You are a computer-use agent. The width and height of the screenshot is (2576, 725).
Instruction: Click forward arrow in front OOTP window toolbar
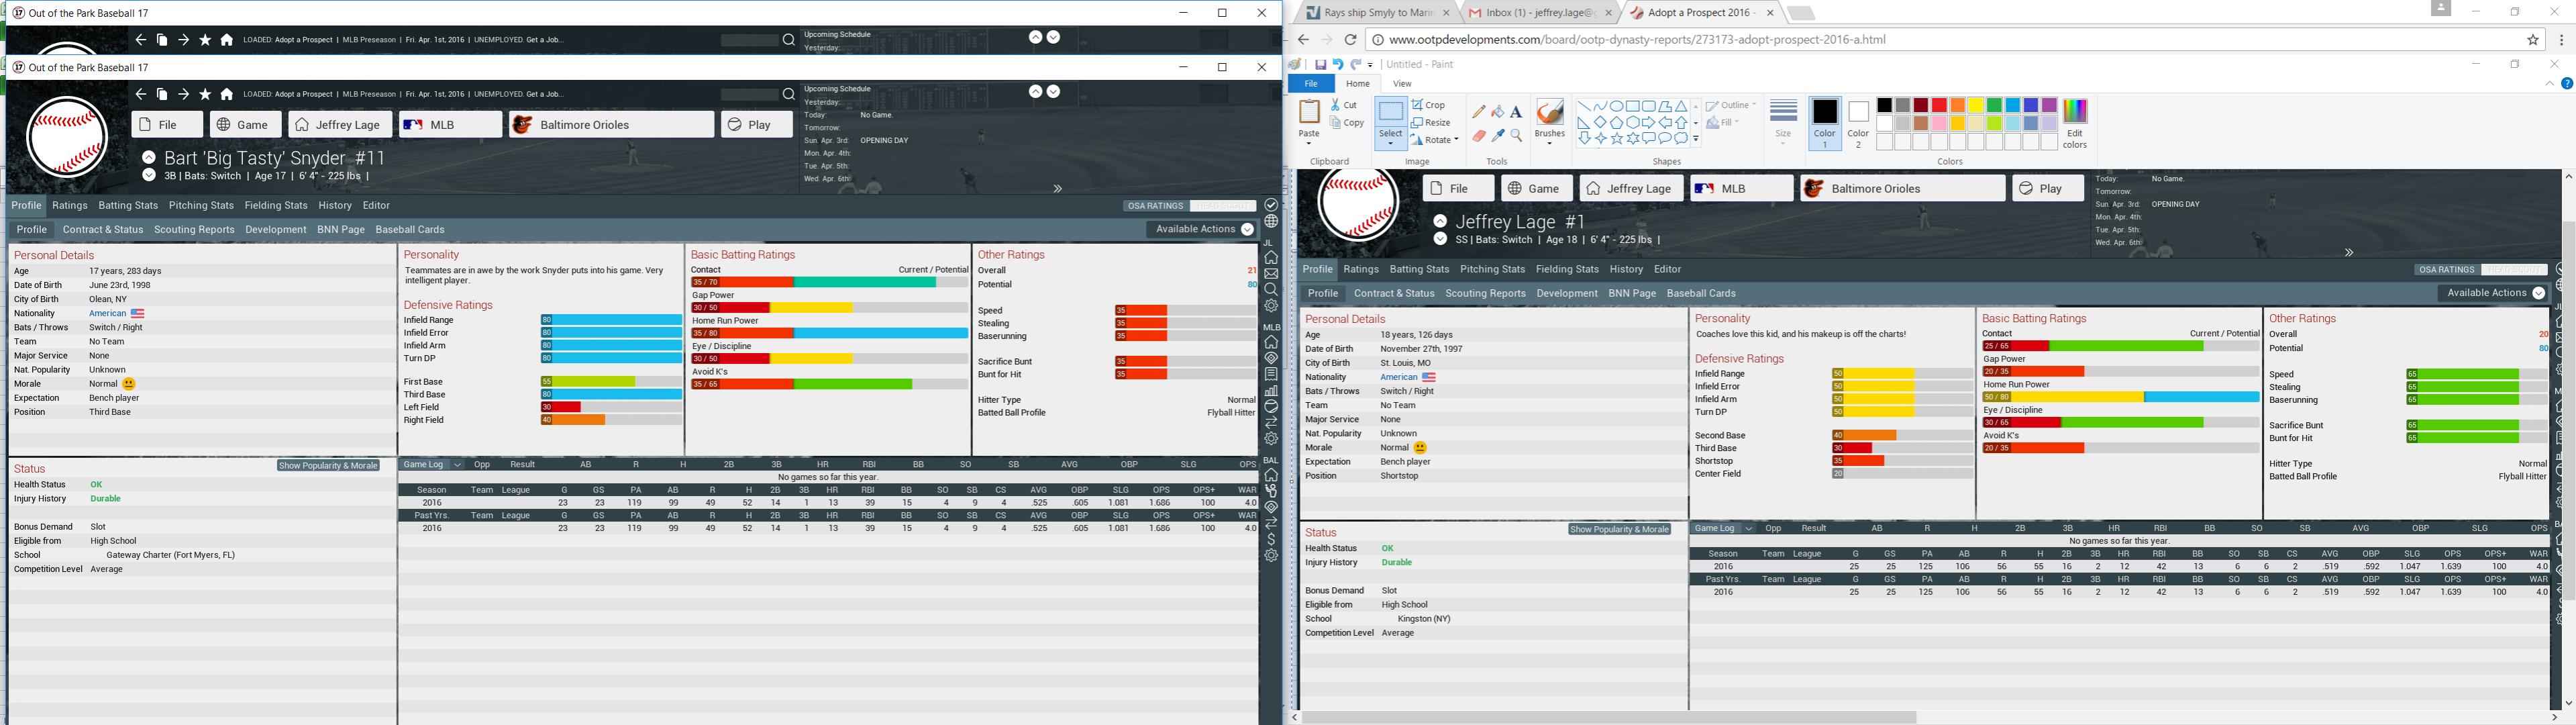coord(183,94)
